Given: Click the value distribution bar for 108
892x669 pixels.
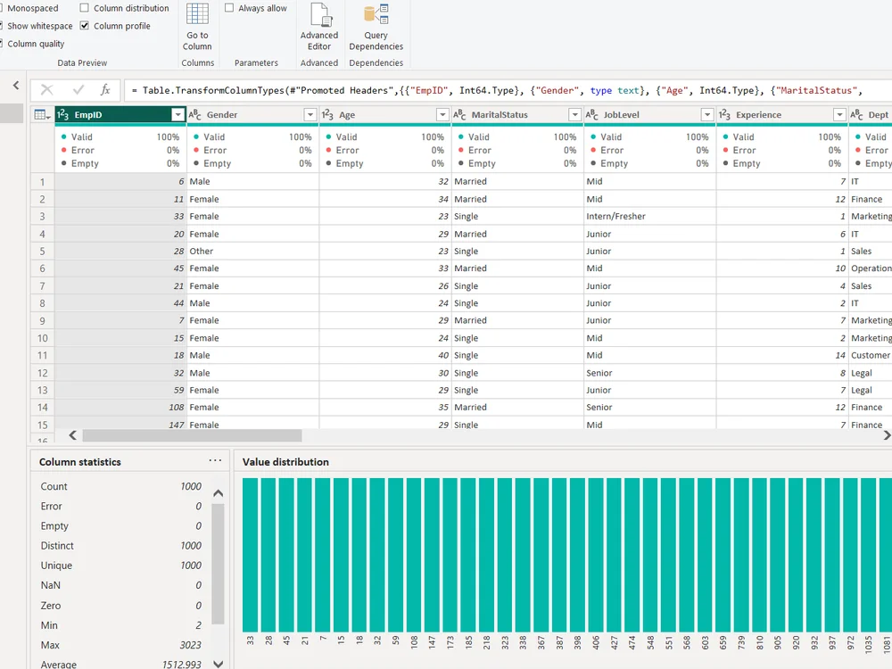Looking at the screenshot, I should point(414,555).
